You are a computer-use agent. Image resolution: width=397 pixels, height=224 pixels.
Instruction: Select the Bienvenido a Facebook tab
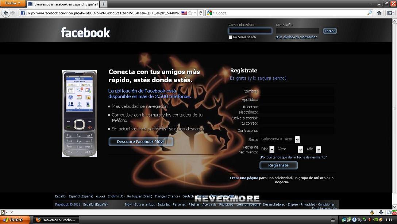tap(62, 4)
